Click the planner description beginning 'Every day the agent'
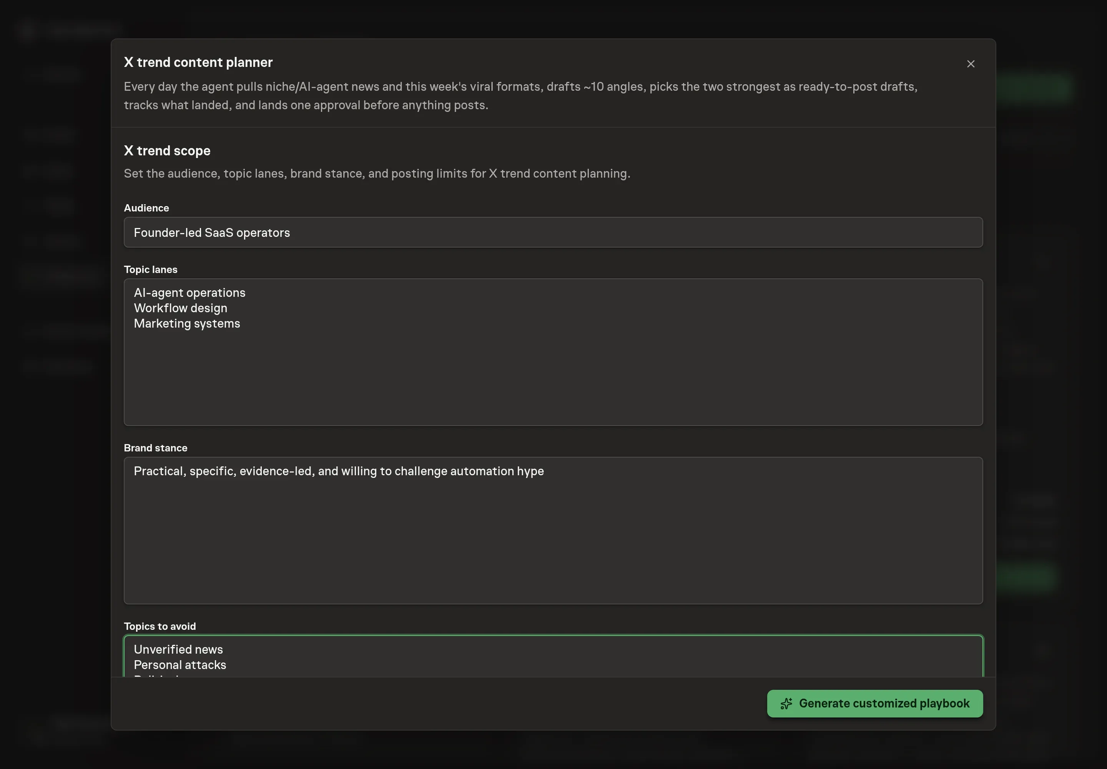Image resolution: width=1107 pixels, height=769 pixels. point(521,96)
